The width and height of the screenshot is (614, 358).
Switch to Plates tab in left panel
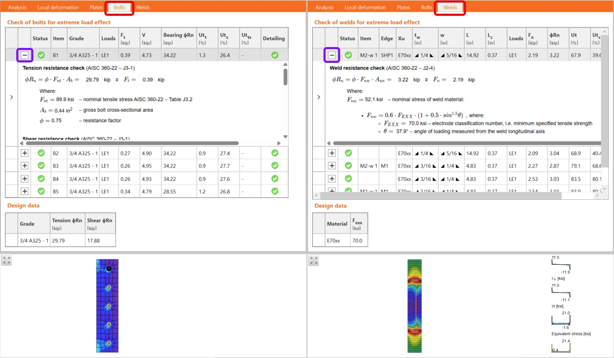click(96, 7)
